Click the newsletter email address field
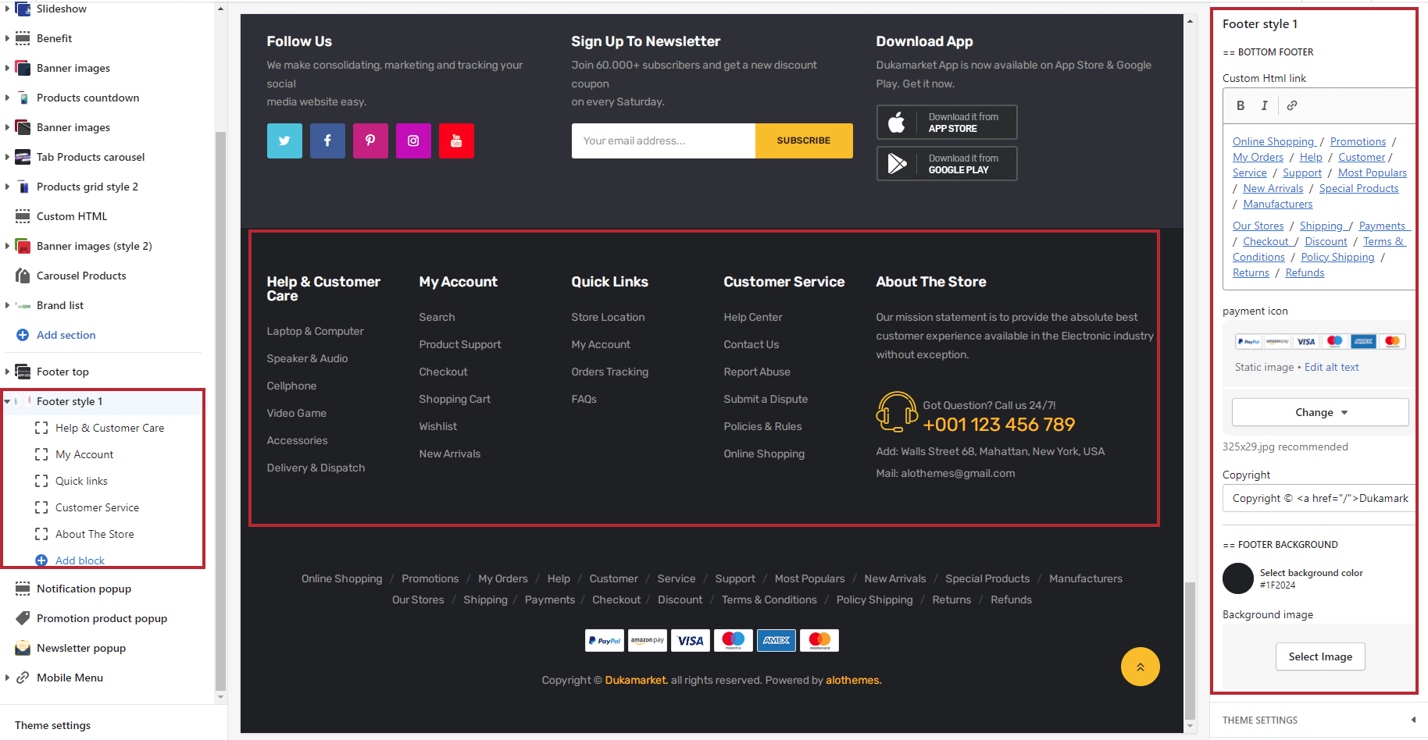The height and width of the screenshot is (740, 1428). [663, 141]
